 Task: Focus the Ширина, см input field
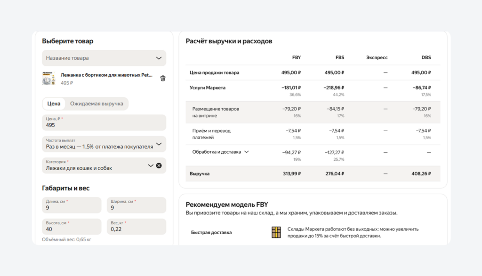(x=137, y=205)
